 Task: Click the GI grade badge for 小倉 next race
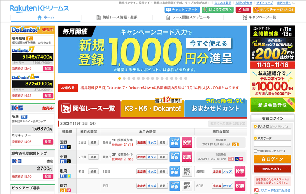(231, 159)
